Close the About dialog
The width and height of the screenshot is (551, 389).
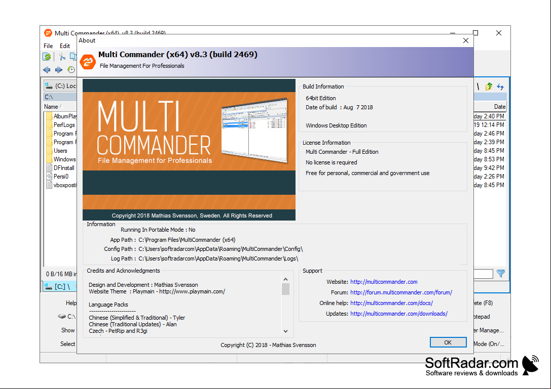click(x=466, y=40)
